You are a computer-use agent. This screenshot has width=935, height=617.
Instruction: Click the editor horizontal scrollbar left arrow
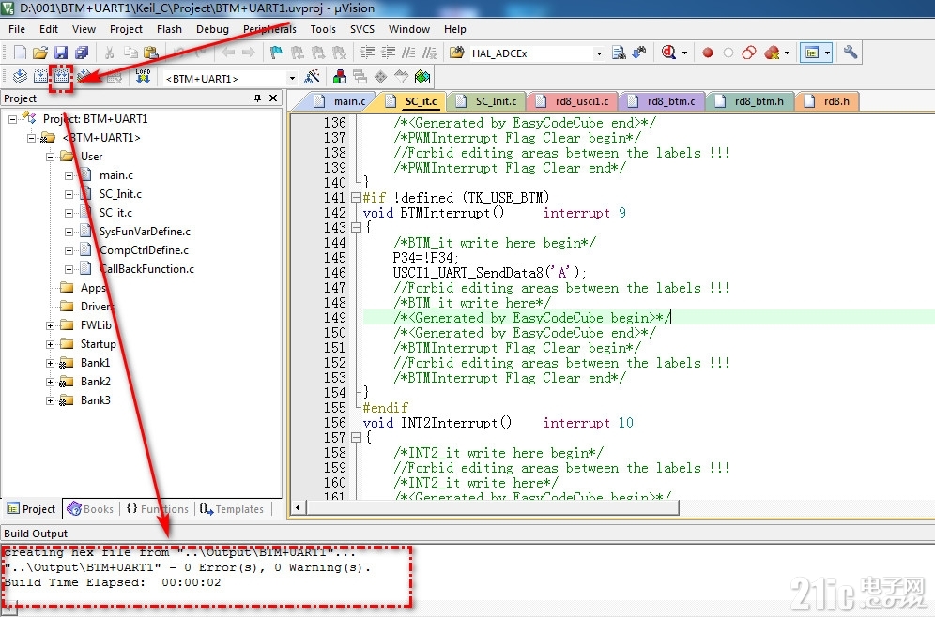(x=299, y=508)
